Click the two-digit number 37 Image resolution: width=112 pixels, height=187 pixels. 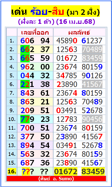[x=45, y=49]
